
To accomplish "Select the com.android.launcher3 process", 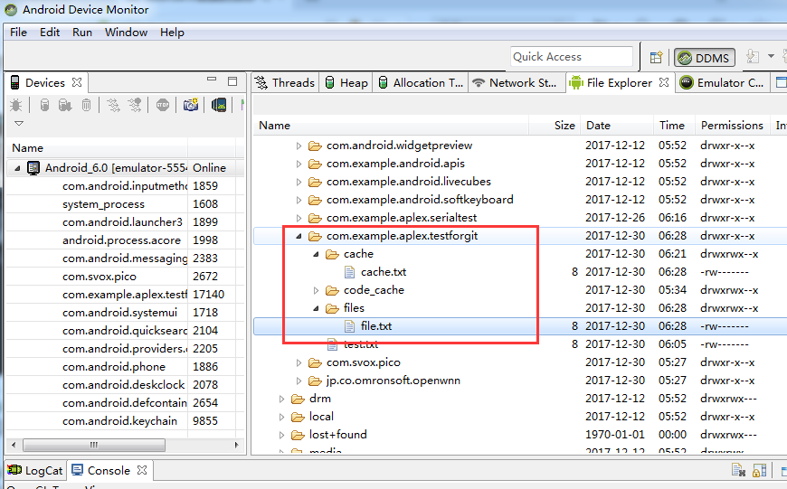I will [122, 222].
